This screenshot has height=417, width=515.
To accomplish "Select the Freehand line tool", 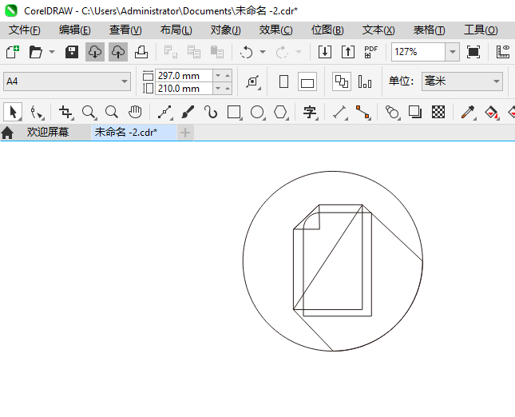I will [x=164, y=112].
